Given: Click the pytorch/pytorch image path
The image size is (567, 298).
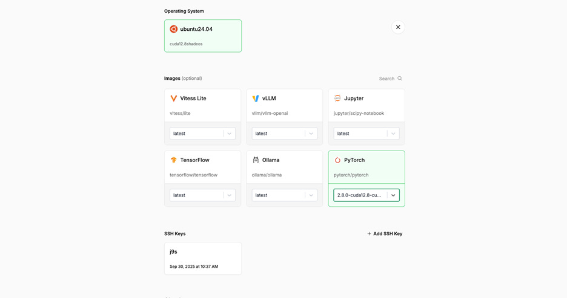Looking at the screenshot, I should 351,175.
